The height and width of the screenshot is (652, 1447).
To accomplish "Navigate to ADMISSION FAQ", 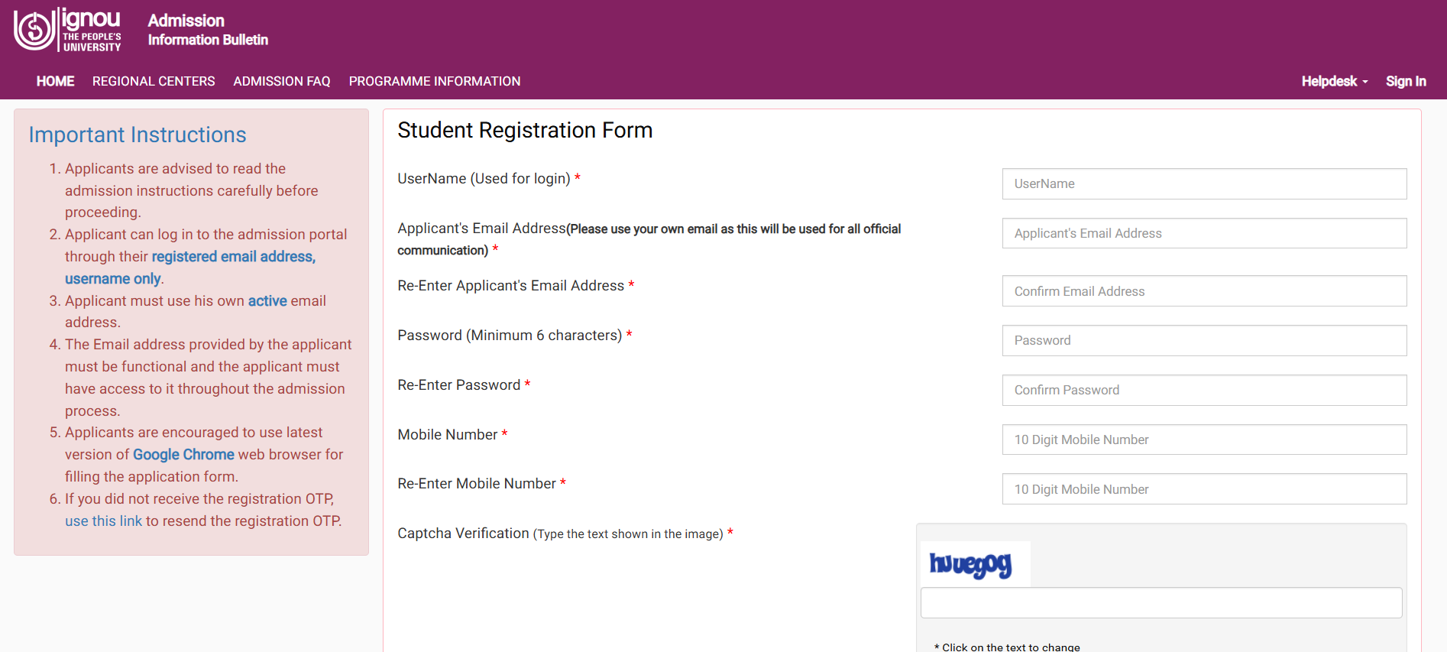I will point(281,81).
